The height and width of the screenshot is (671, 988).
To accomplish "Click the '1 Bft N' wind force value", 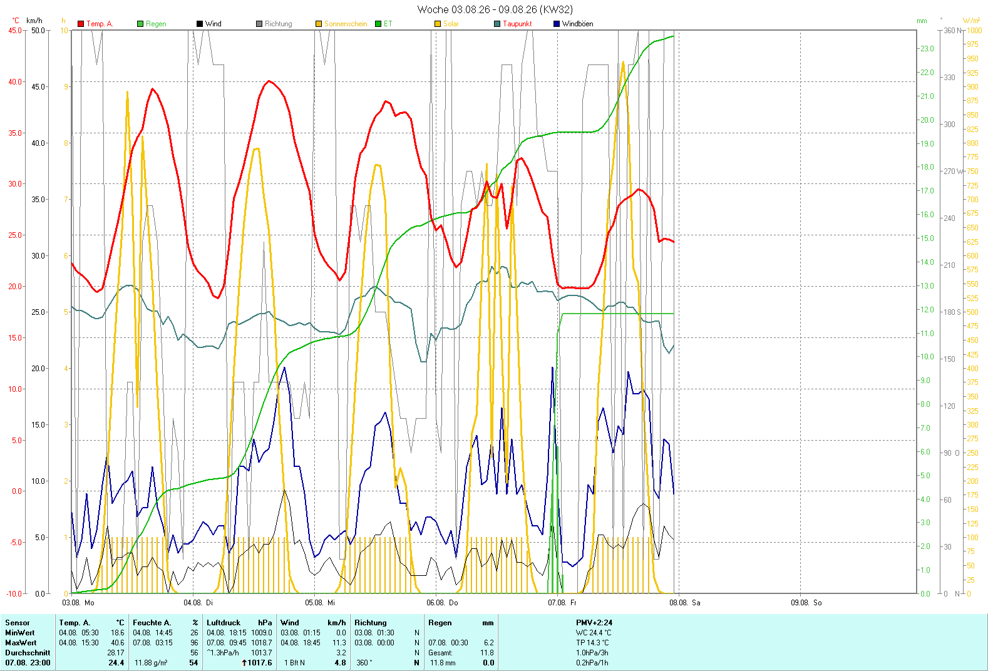I will (x=294, y=663).
